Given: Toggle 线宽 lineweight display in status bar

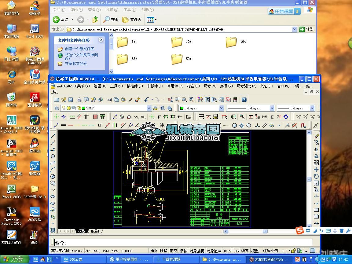Looking at the screenshot, I should [x=245, y=251].
